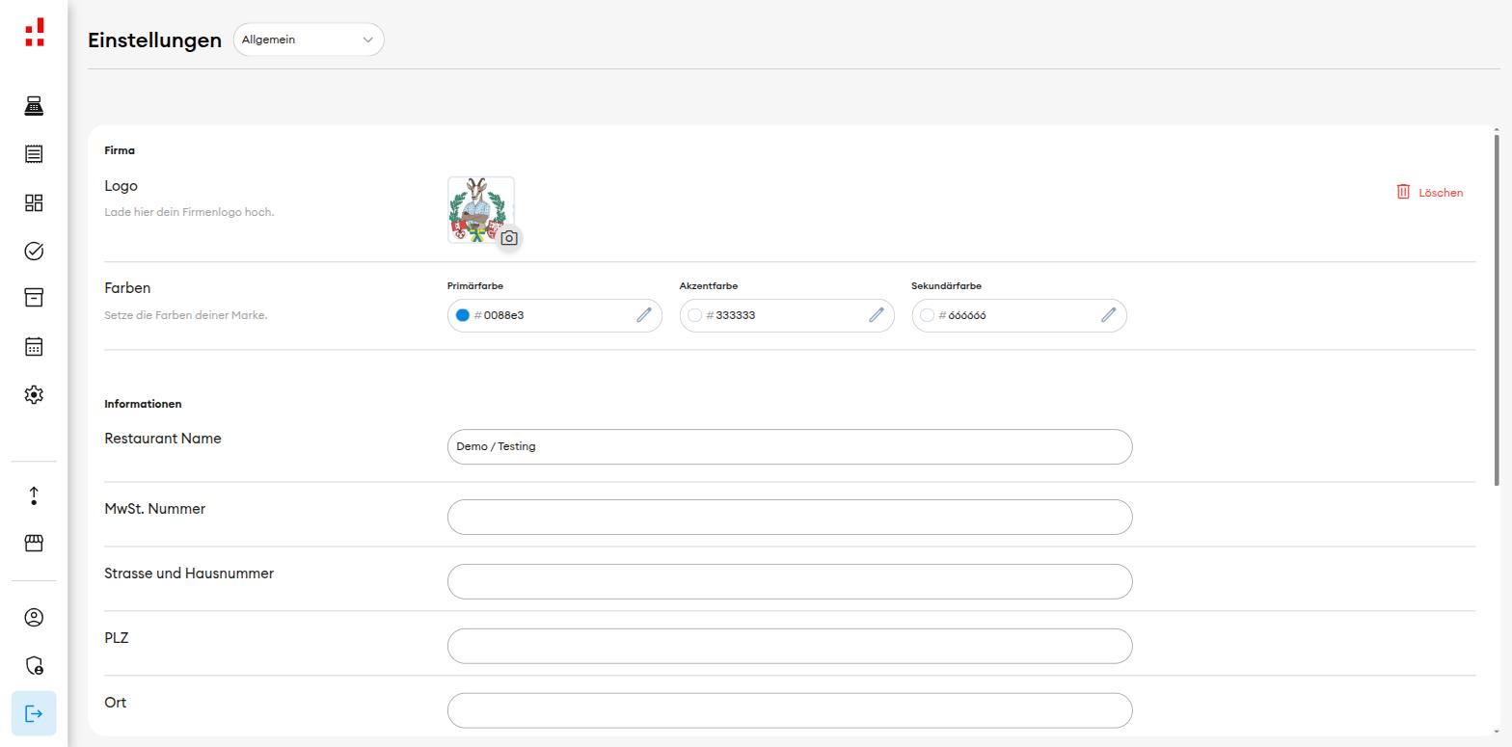The image size is (1512, 747).
Task: Click the upward arrow sidebar icon
Action: tap(34, 495)
